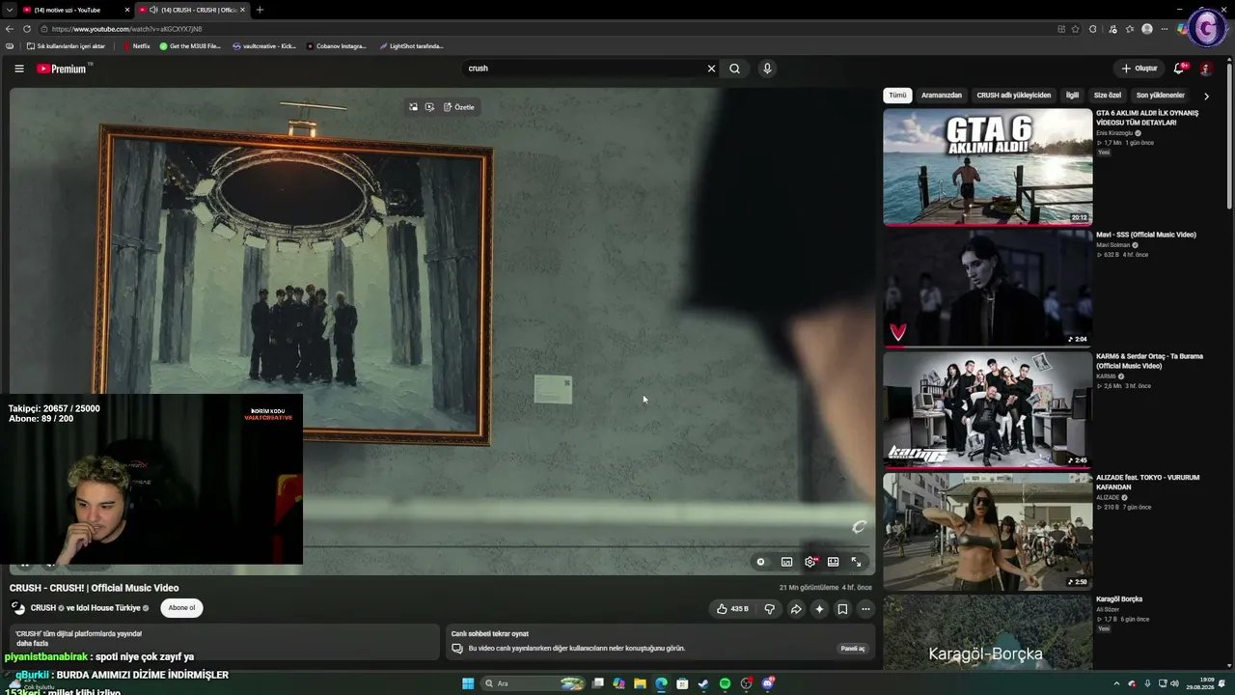Click the player overlay playlist-play icon
Image resolution: width=1235 pixels, height=695 pixels.
429,107
